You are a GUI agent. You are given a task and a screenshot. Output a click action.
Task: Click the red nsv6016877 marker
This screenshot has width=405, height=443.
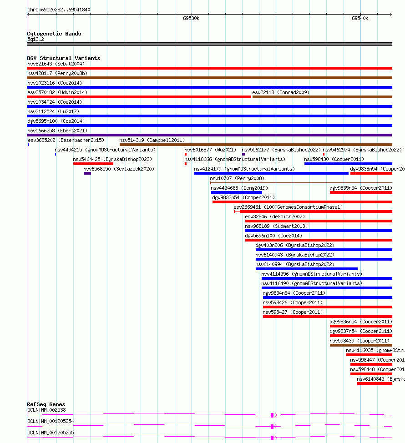(185, 154)
